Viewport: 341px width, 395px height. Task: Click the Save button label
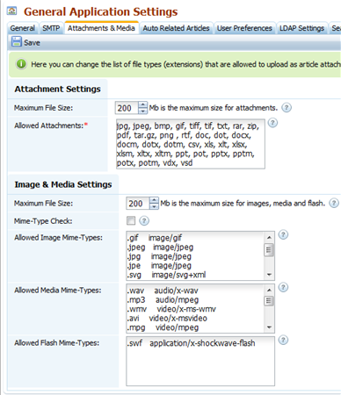tap(32, 43)
